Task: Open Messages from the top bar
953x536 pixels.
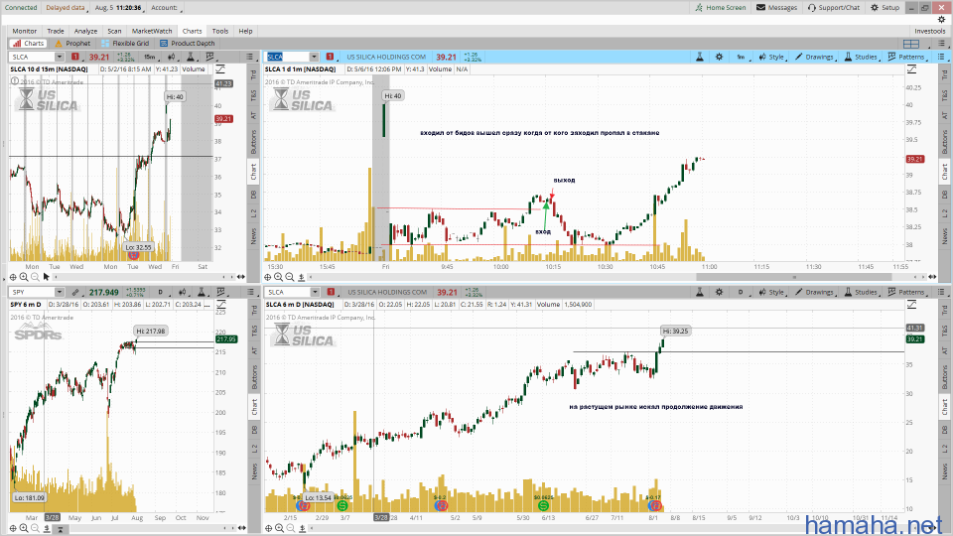Action: (x=776, y=7)
